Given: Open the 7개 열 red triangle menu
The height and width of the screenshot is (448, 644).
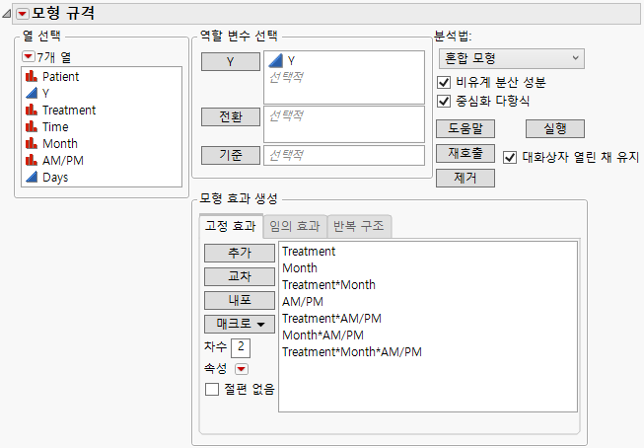Looking at the screenshot, I should [x=28, y=56].
